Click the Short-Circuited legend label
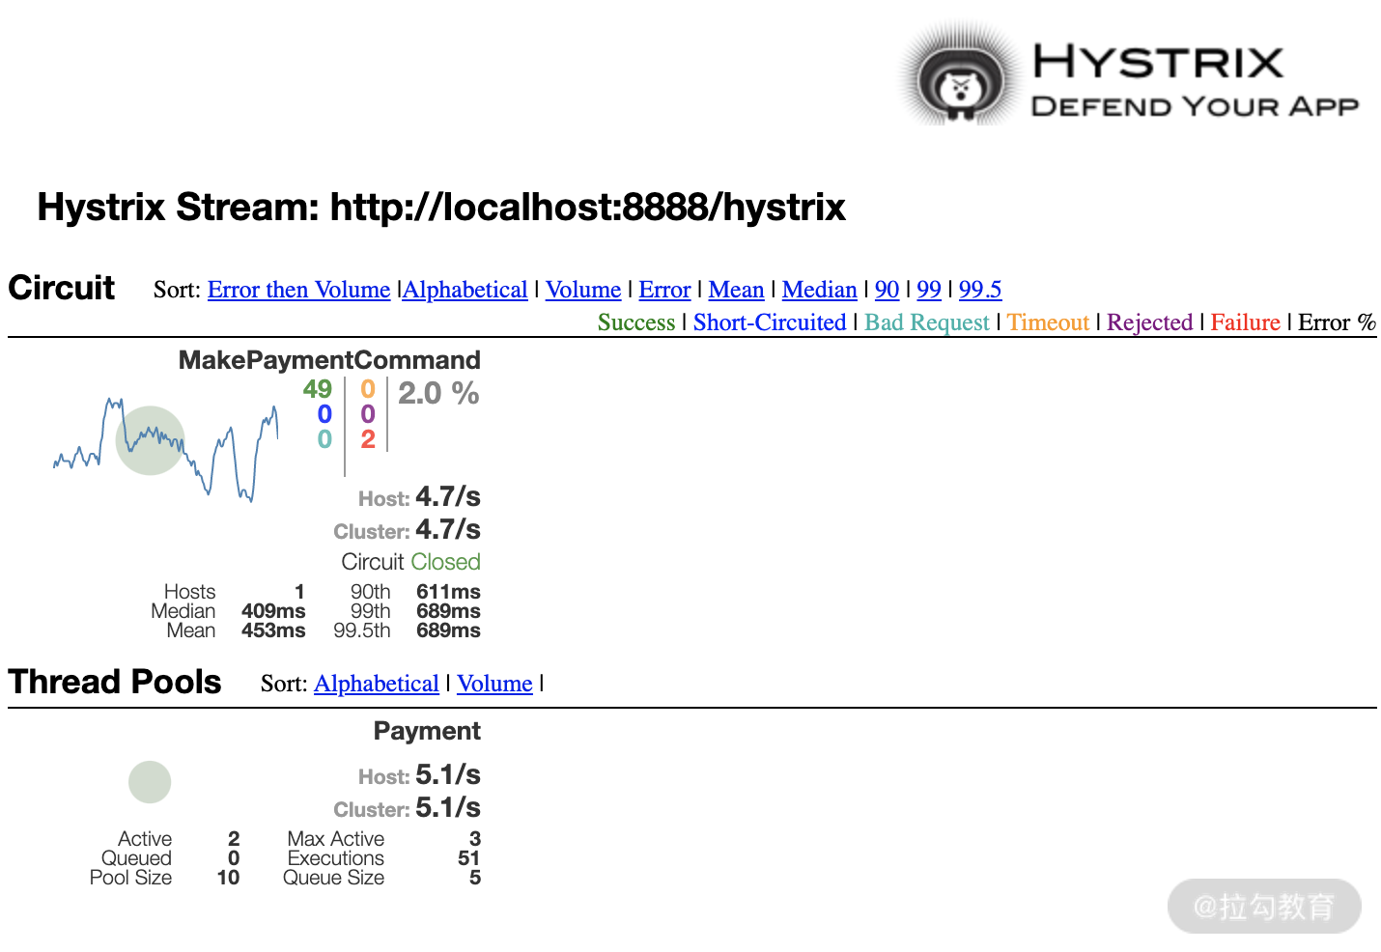 (770, 322)
